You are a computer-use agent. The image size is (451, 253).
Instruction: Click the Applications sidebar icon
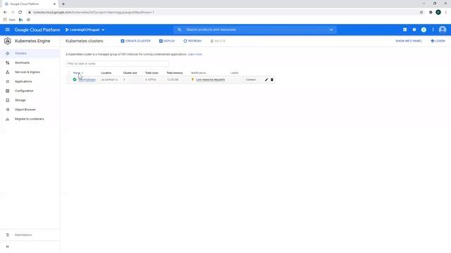pyautogui.click(x=8, y=82)
